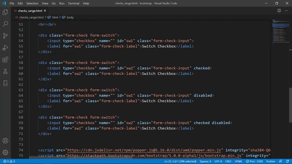Click Spaces: 4 indentation setting

pos(205,161)
